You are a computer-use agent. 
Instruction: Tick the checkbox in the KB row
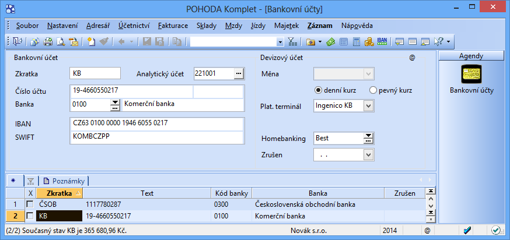30,216
